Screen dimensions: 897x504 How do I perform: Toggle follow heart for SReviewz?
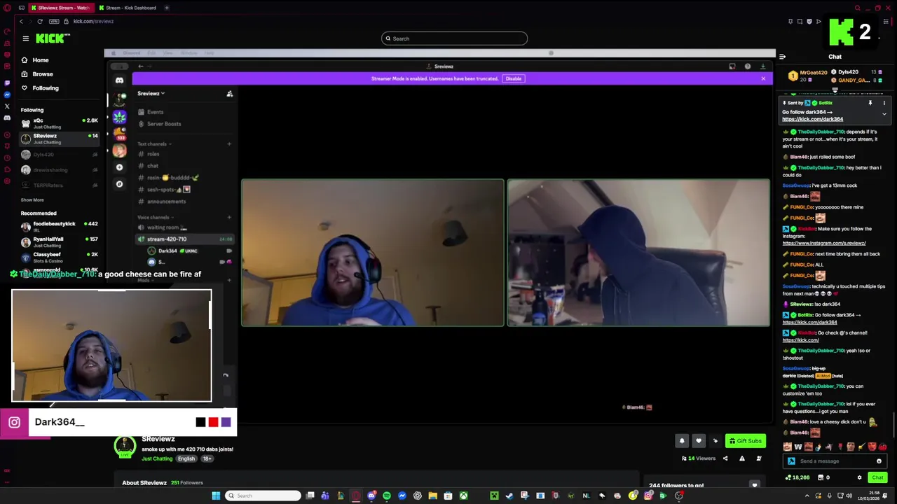point(699,441)
